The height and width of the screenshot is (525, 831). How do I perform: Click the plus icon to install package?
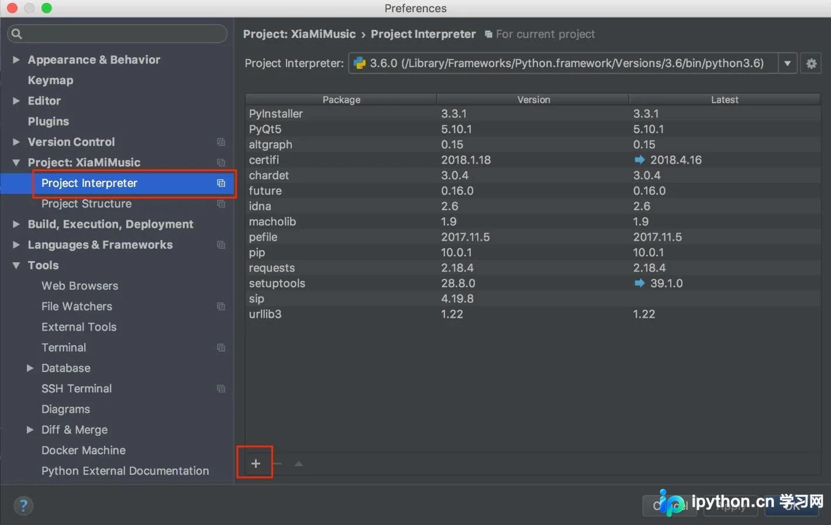coord(256,464)
